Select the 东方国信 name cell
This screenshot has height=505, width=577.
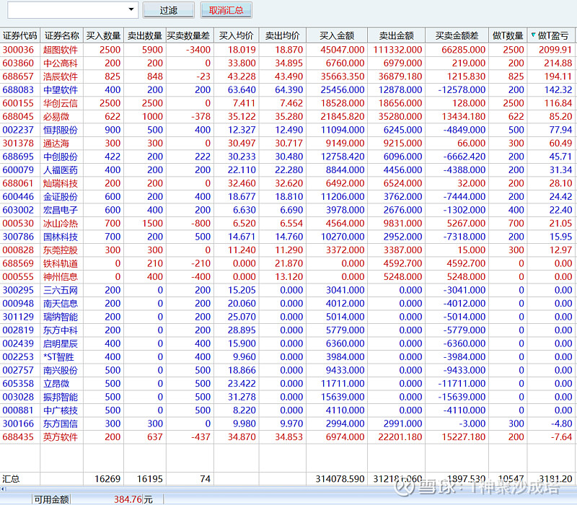61,423
